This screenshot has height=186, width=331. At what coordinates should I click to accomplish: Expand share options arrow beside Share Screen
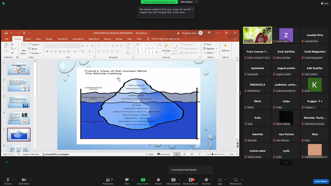[149, 180]
